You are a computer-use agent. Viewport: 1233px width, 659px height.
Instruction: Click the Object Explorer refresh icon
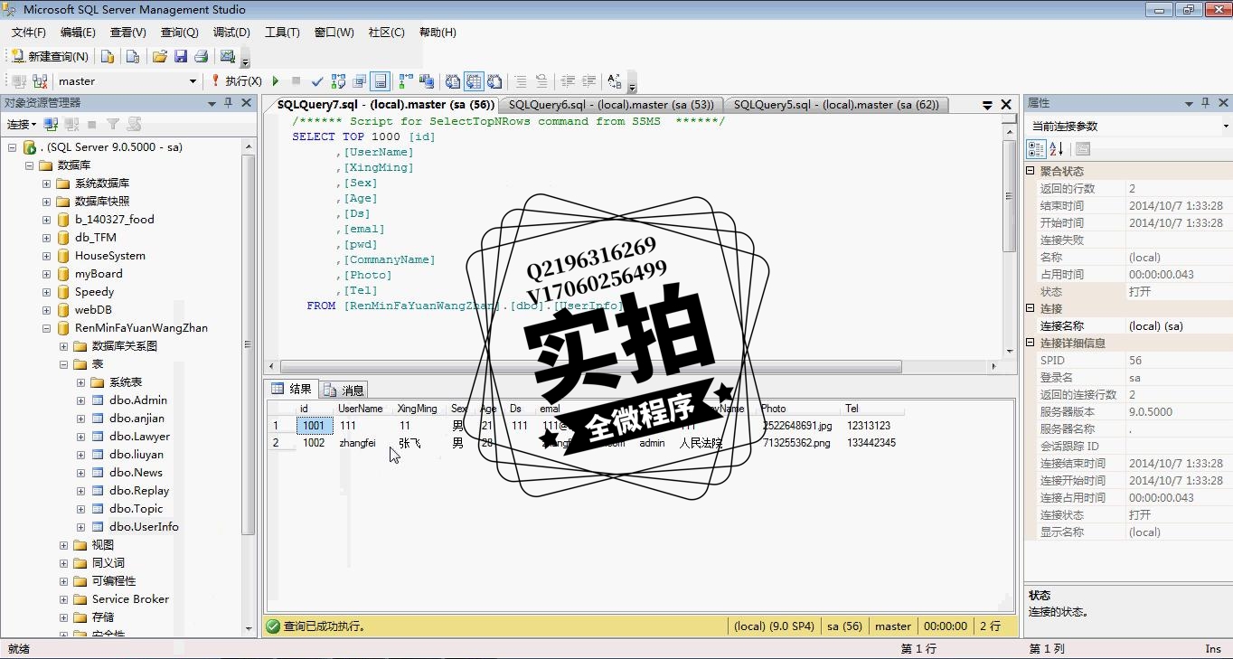click(134, 124)
